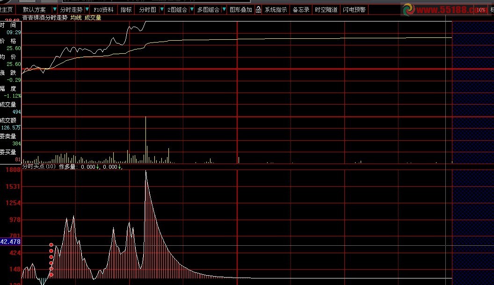Viewport: 494px width, 285px height.
Task: Select 多图组合 multi-chart layout
Action: coord(208,10)
